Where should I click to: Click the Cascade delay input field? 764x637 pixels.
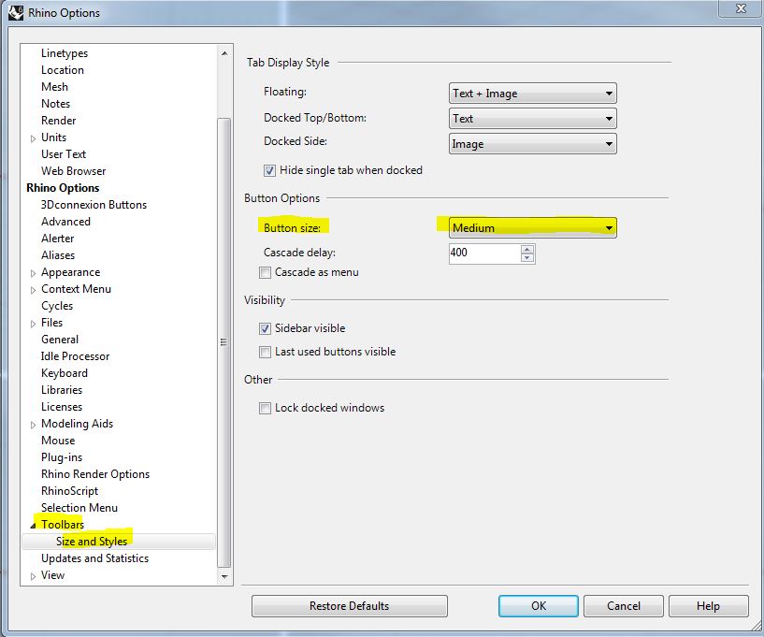pos(484,253)
